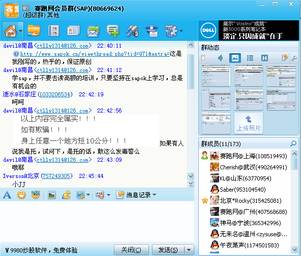Open the smiley emoticon picker
The height and width of the screenshot is (256, 301).
[21, 195]
